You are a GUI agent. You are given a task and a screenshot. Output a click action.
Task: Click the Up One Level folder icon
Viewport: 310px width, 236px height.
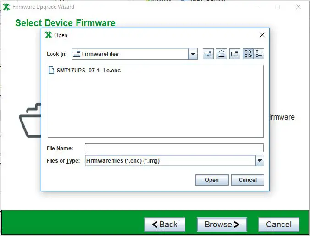coord(208,54)
